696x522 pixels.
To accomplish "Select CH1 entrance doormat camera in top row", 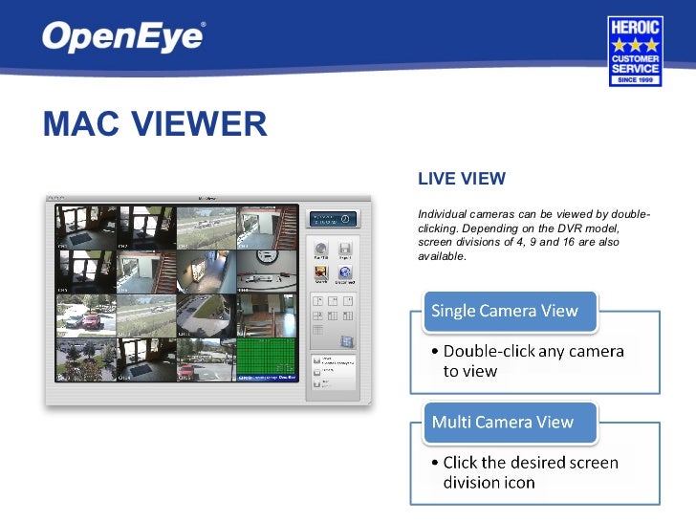I will tap(86, 228).
